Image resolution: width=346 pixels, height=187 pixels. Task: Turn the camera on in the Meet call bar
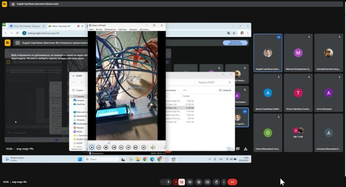(x=182, y=182)
